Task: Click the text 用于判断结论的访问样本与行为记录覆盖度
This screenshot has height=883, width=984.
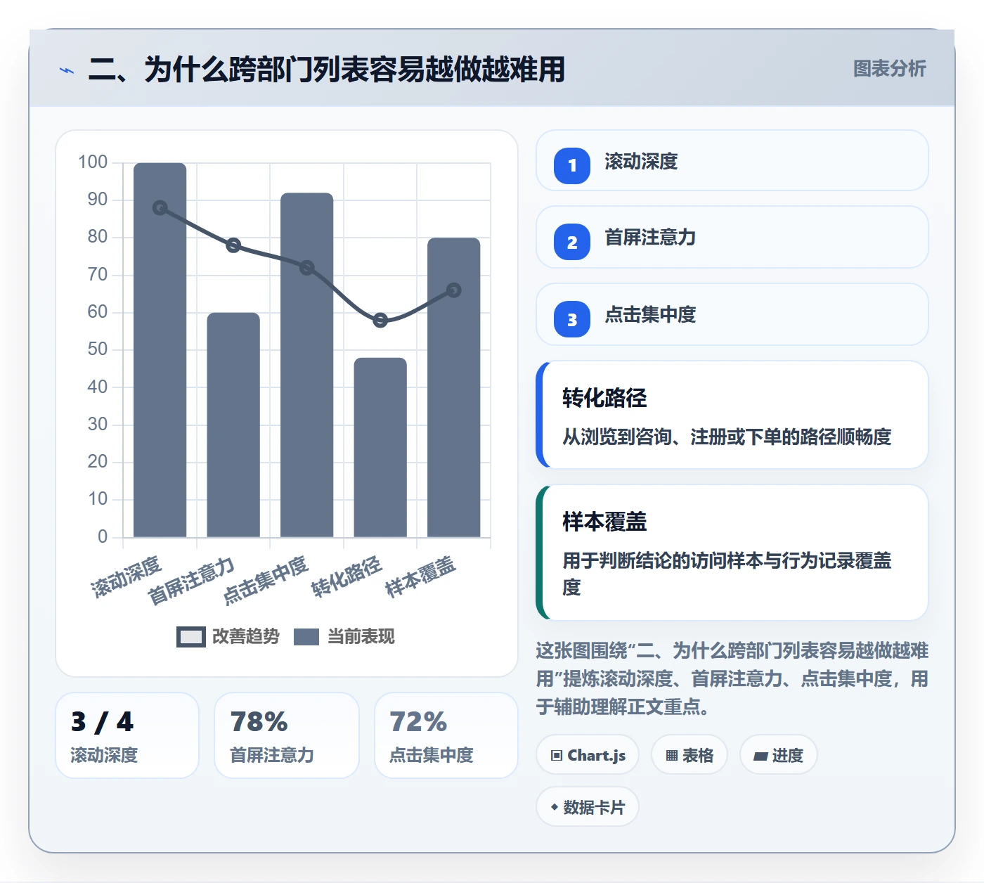Action: click(727, 574)
